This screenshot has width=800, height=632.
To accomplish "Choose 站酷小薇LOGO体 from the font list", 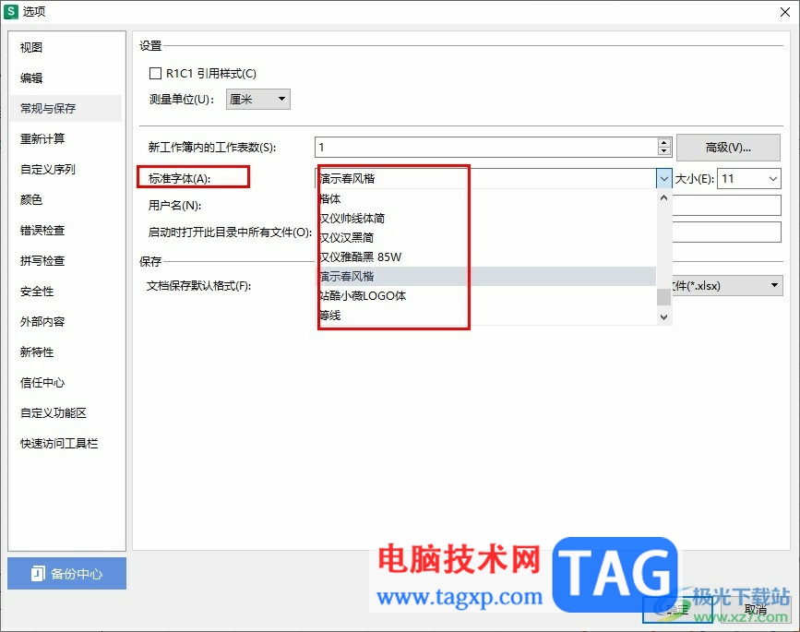I will point(486,296).
